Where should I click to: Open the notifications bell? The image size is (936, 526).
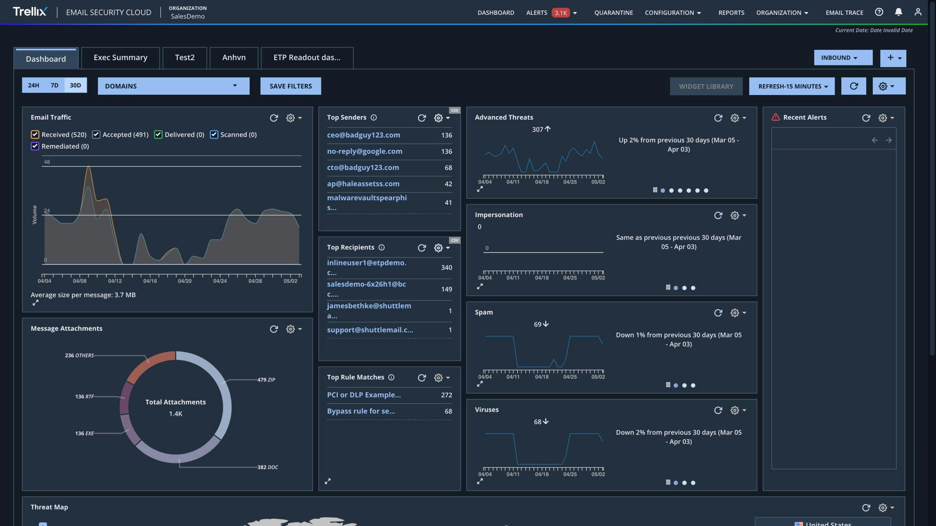click(898, 12)
